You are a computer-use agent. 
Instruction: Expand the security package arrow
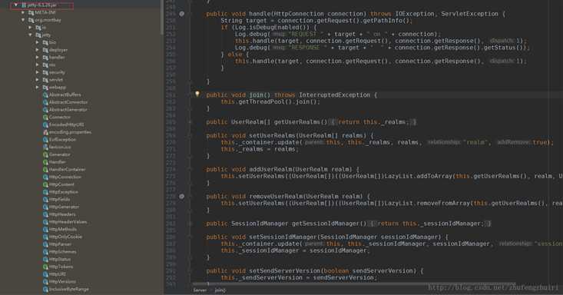tap(38, 72)
